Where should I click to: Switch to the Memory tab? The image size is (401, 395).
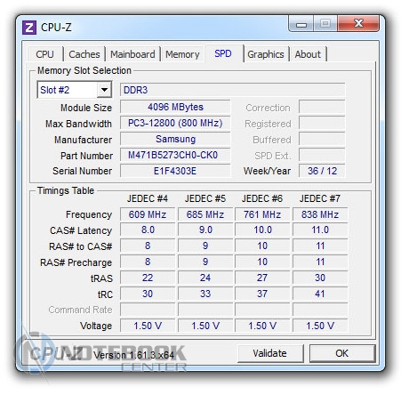182,54
